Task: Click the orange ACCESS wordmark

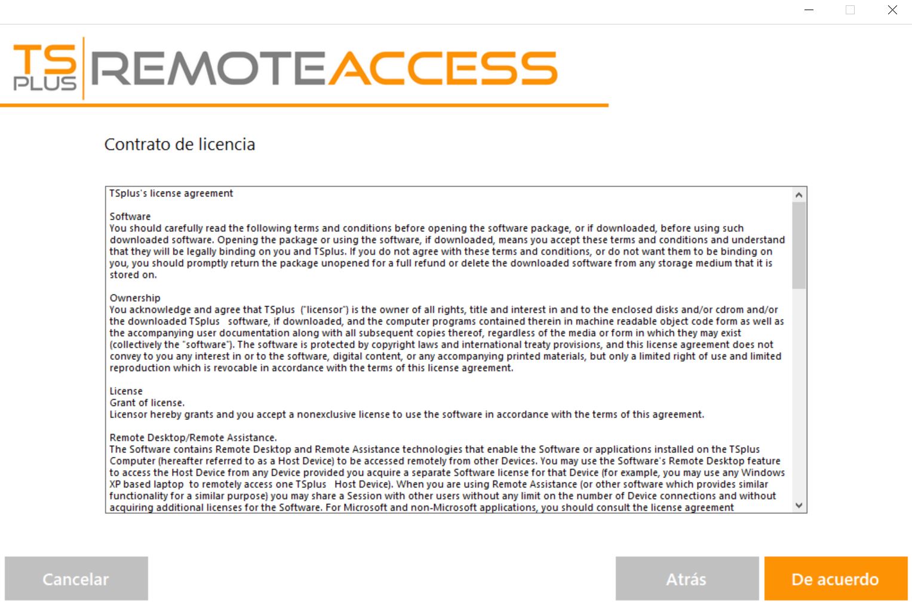Action: 442,68
